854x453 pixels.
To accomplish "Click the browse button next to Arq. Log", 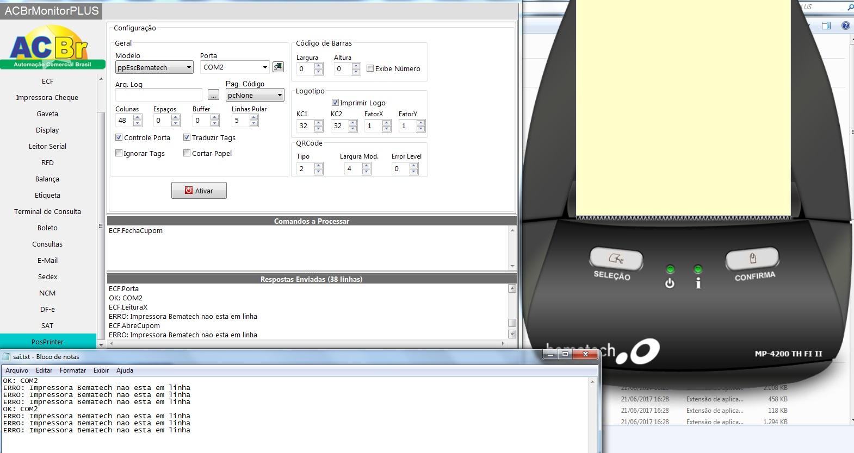I will (213, 95).
